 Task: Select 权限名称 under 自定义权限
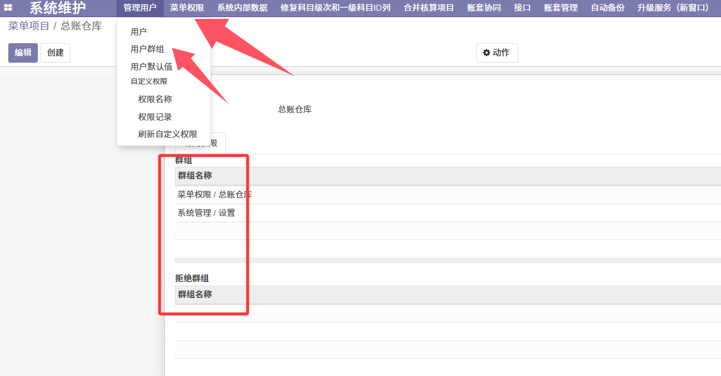pos(155,99)
